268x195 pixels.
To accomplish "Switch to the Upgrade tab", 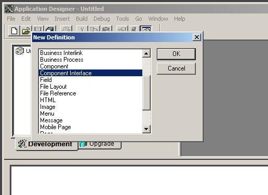I will (x=100, y=145).
